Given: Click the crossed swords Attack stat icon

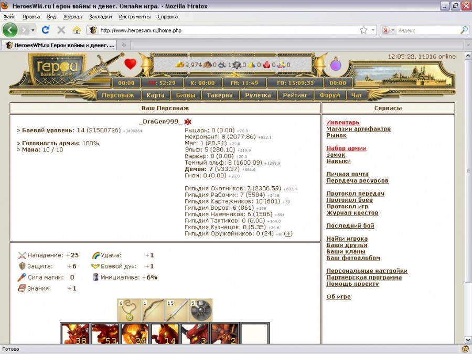Looking at the screenshot, I should (x=22, y=255).
